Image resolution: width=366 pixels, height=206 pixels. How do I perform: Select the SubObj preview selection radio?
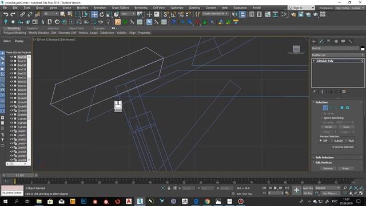[x=332, y=141]
